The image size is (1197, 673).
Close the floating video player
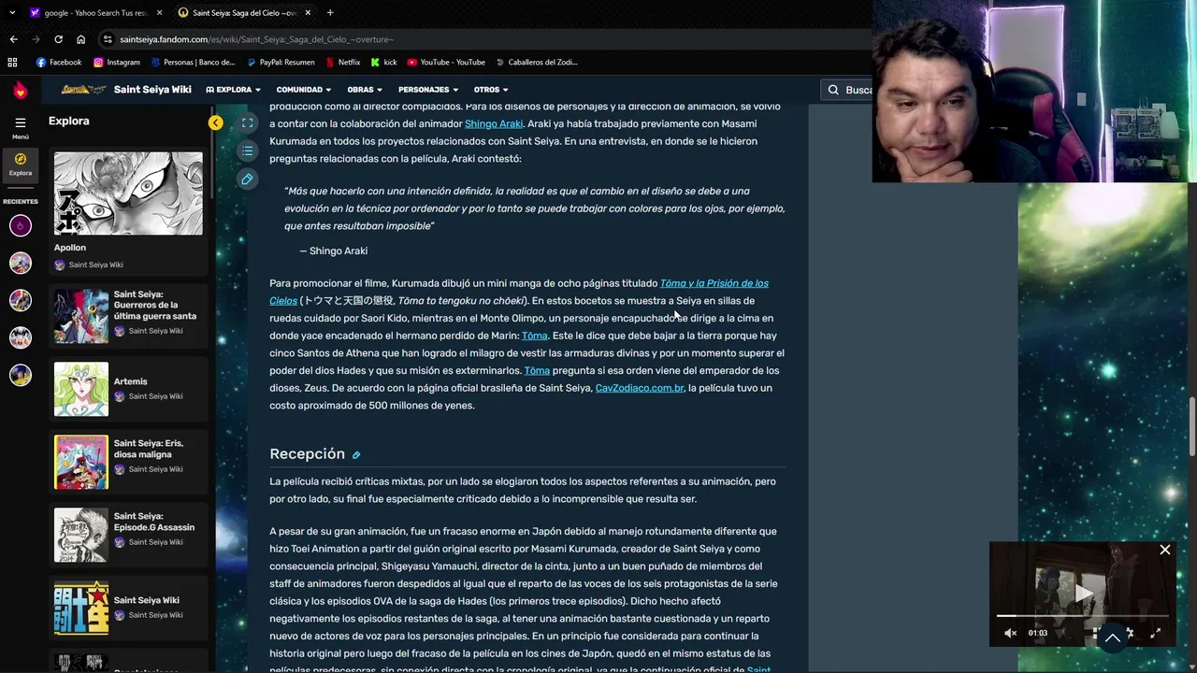coord(1165,550)
